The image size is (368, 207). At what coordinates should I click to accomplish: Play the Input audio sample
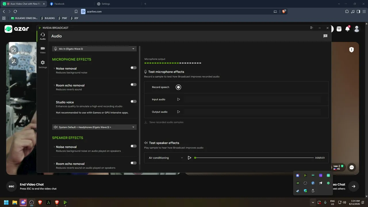[x=179, y=99]
